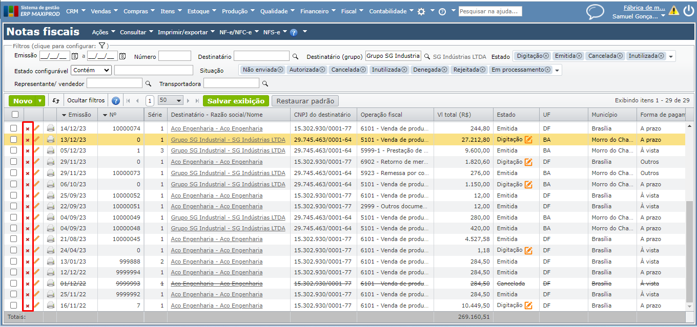Select checkbox for invoice 10000052
Image resolution: width=697 pixels, height=327 pixels.
point(14,195)
